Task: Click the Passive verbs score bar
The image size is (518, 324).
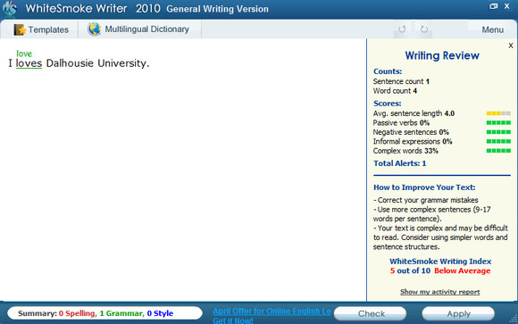Action: click(x=498, y=122)
